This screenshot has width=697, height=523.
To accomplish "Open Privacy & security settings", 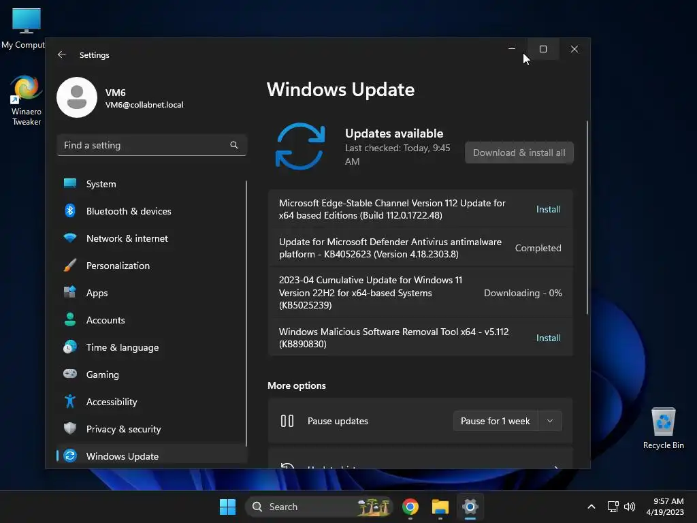I will tap(151, 429).
